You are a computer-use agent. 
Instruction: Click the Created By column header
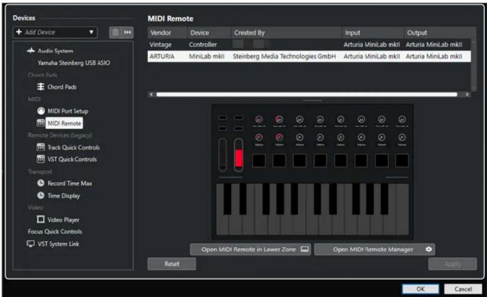(x=287, y=33)
